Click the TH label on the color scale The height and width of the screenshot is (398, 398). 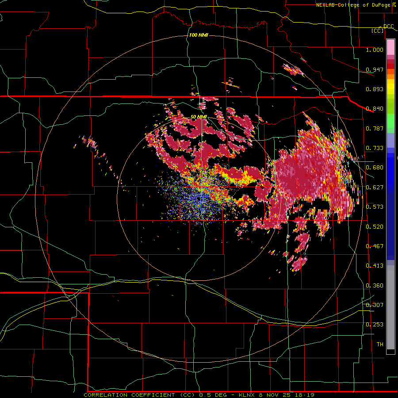pyautogui.click(x=380, y=344)
